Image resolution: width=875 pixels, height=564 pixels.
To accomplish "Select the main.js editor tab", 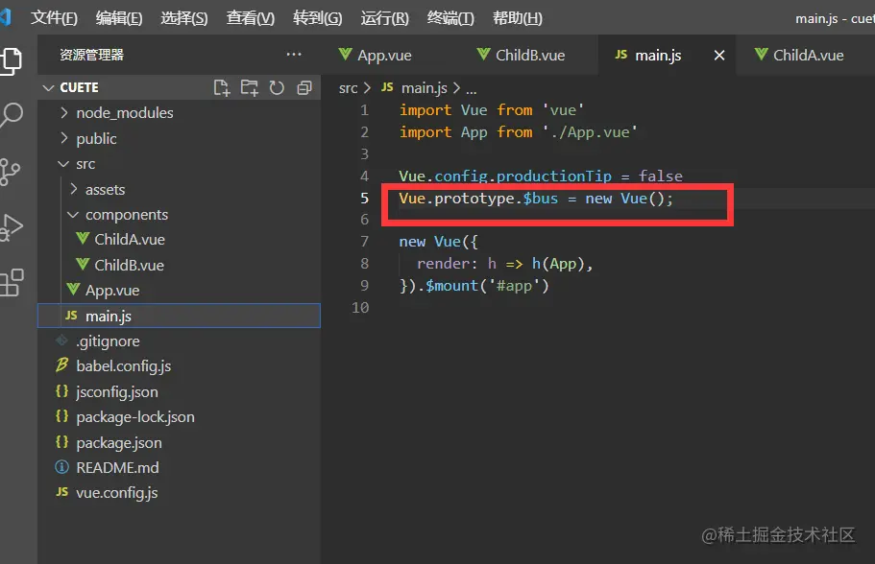I will [658, 56].
